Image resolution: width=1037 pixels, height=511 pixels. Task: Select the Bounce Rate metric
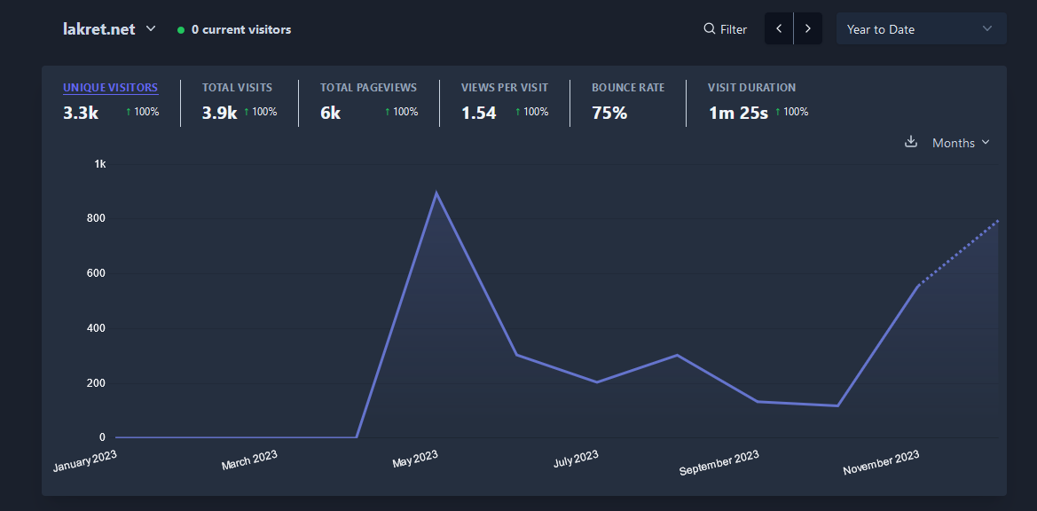tap(627, 88)
